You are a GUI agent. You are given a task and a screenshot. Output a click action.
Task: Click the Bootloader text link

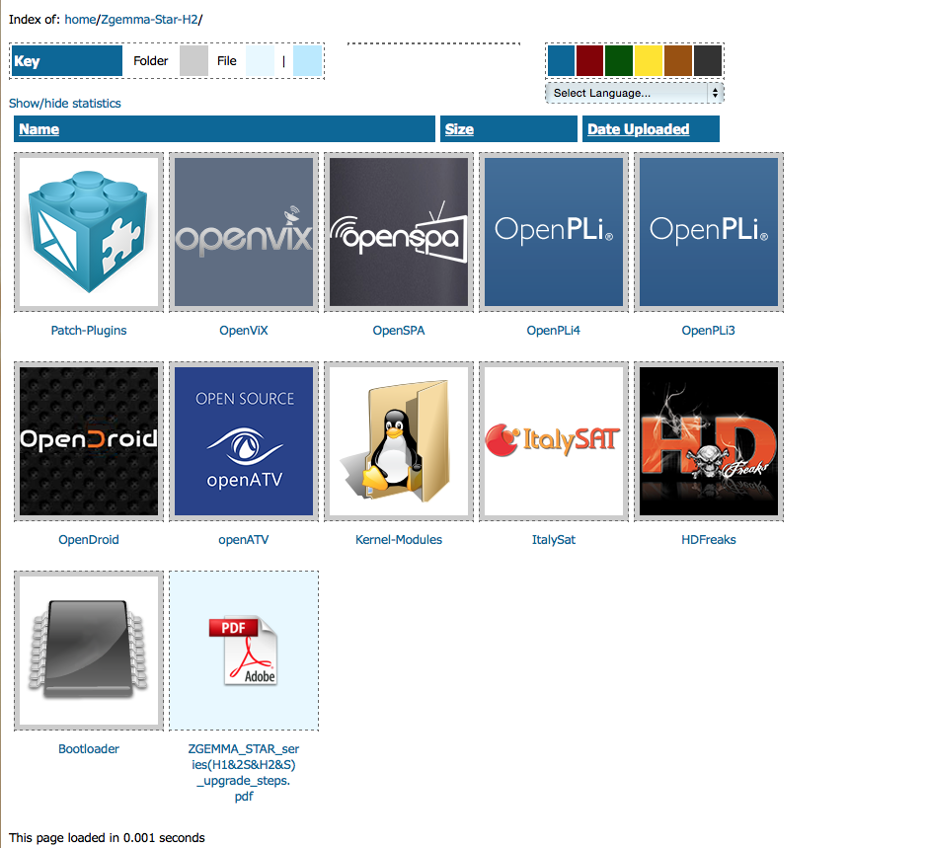tap(89, 749)
